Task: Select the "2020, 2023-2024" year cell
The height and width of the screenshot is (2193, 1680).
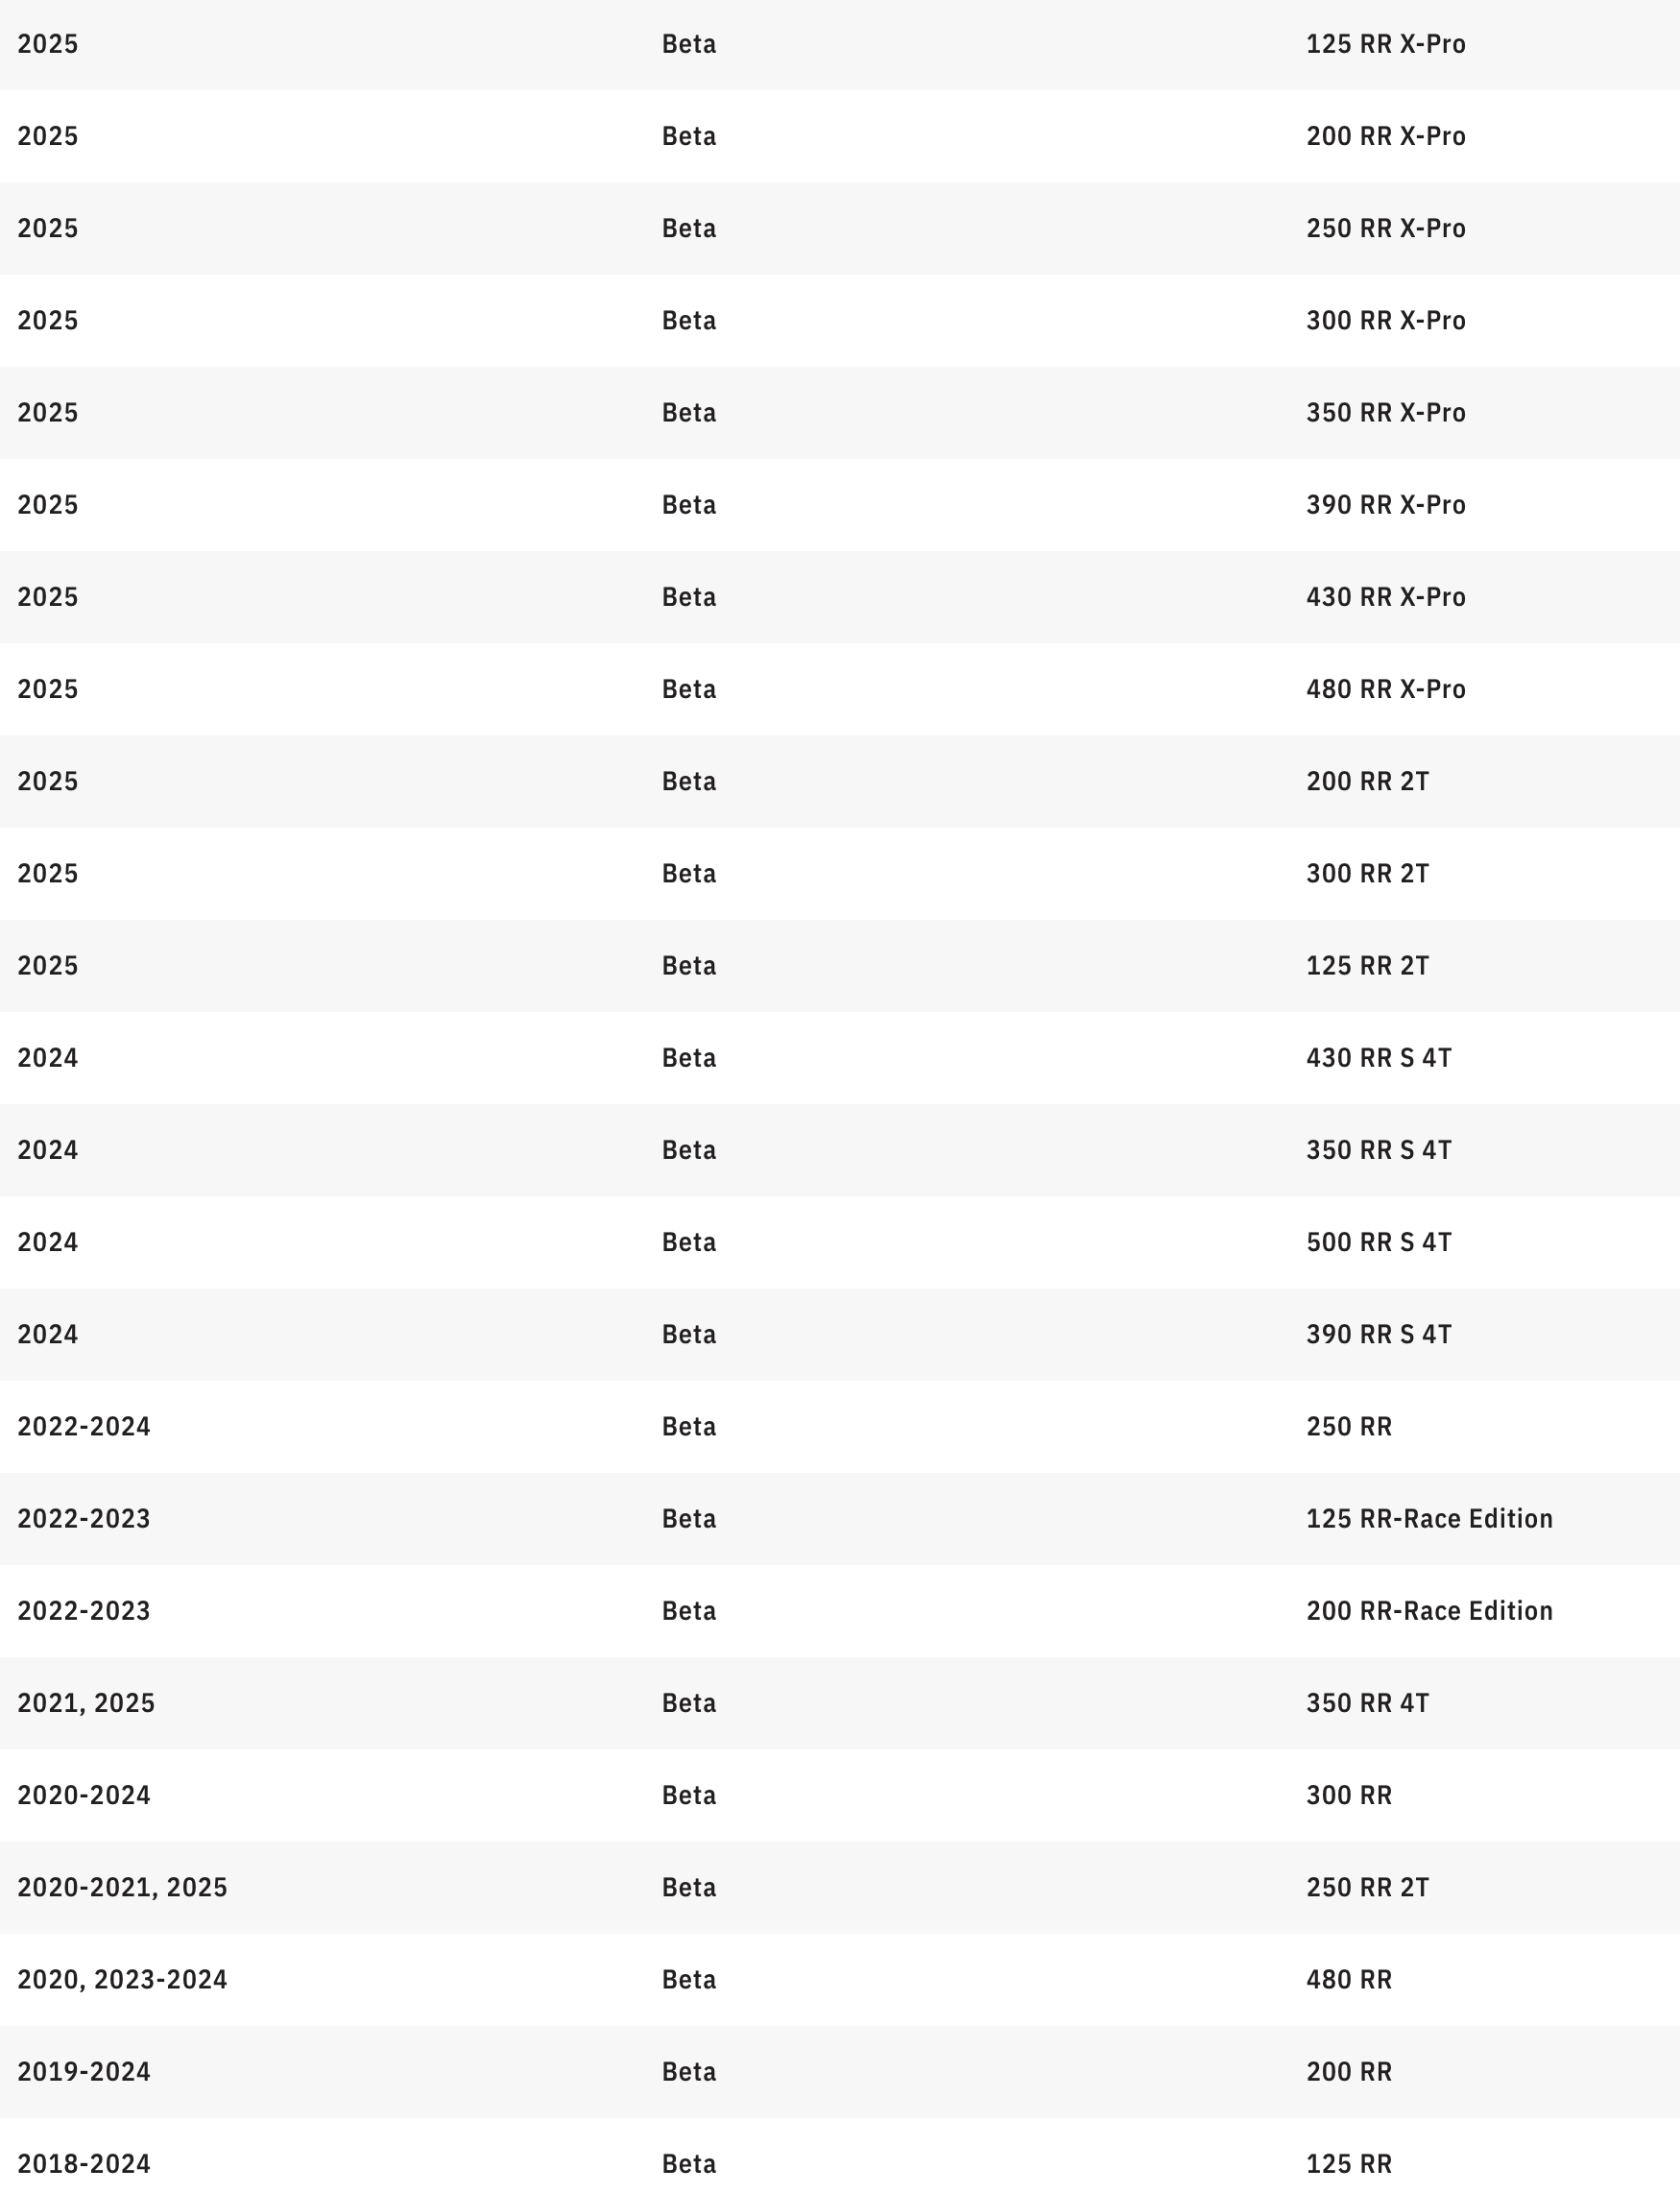Action: coord(122,1980)
